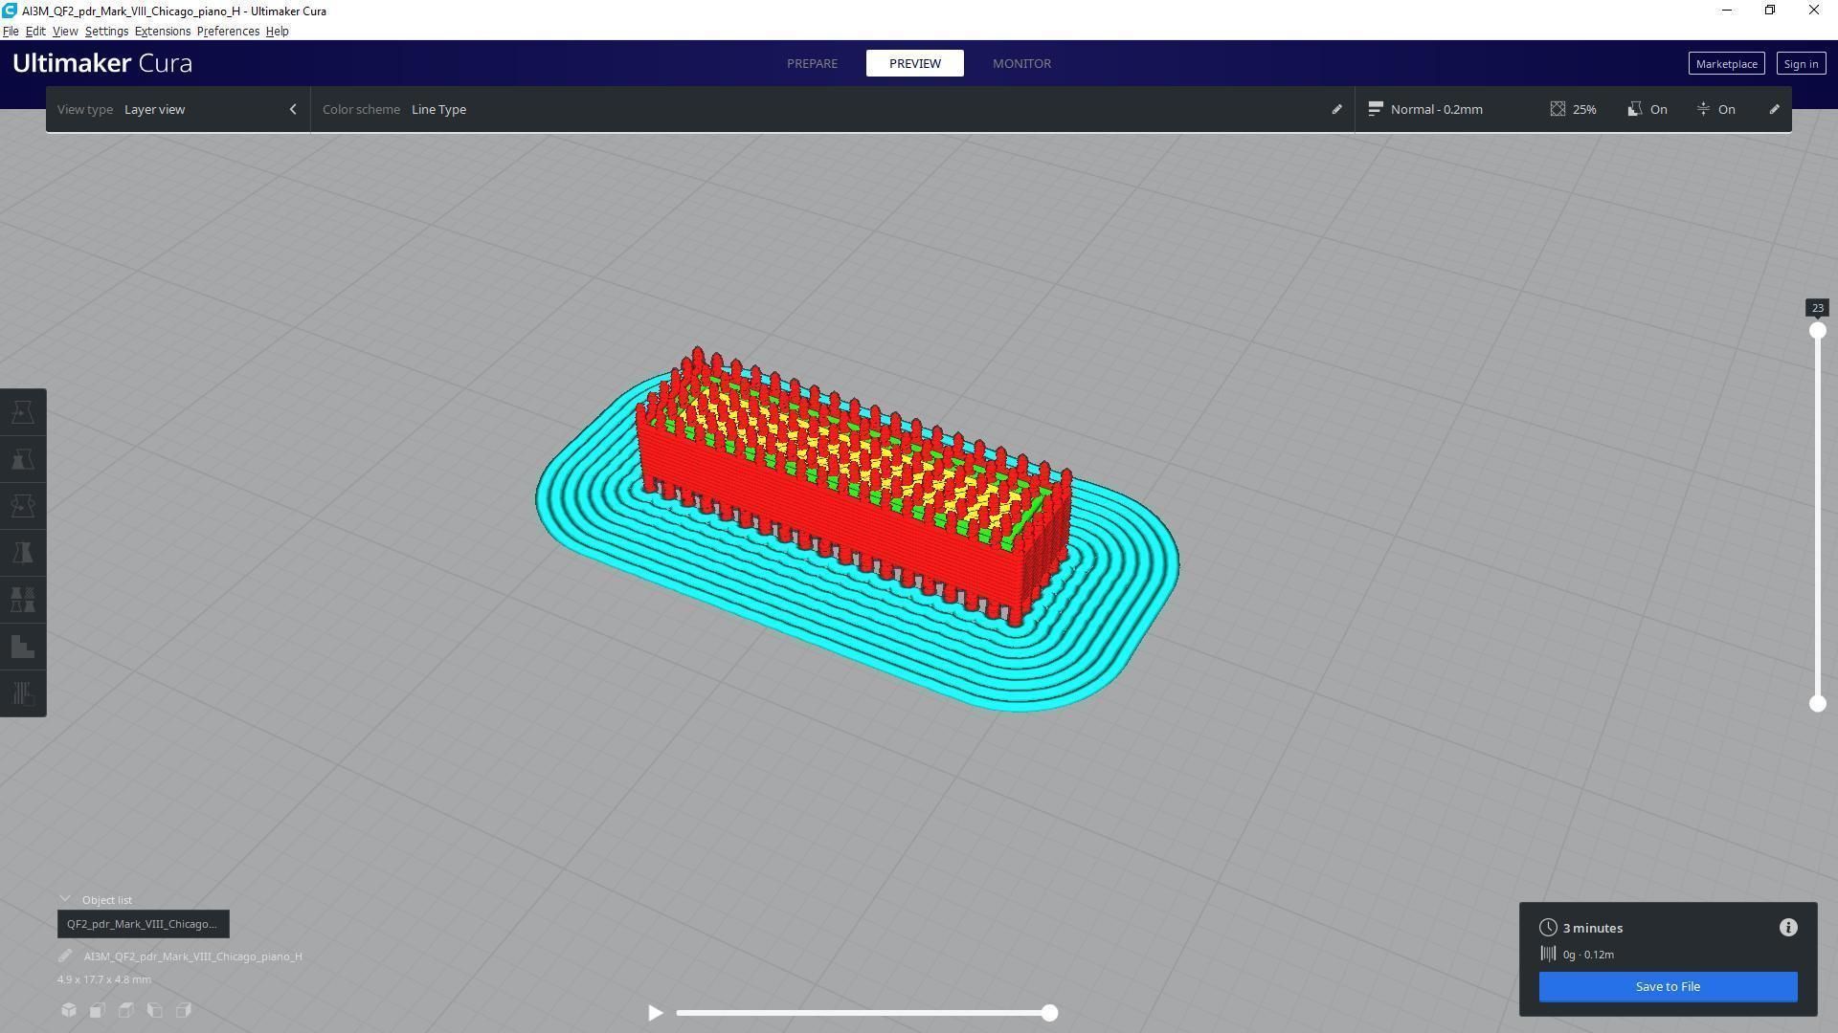The height and width of the screenshot is (1033, 1838).
Task: Click pencil icon to rename job
Action: pos(65,956)
